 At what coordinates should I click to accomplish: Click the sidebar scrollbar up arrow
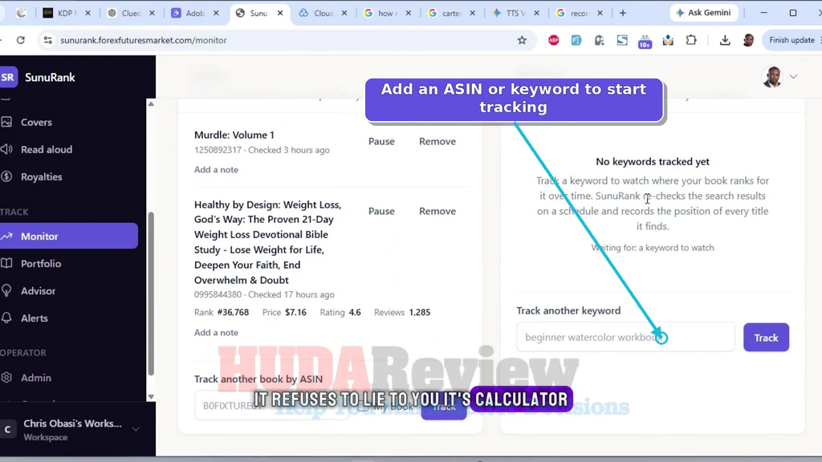point(151,103)
